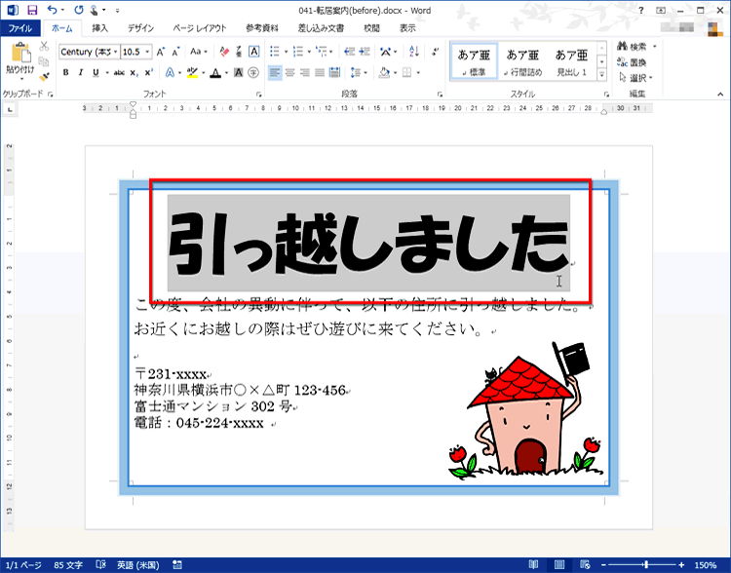Image resolution: width=731 pixels, height=573 pixels.
Task: Open the multilevel list dropdown
Action: coord(331,52)
